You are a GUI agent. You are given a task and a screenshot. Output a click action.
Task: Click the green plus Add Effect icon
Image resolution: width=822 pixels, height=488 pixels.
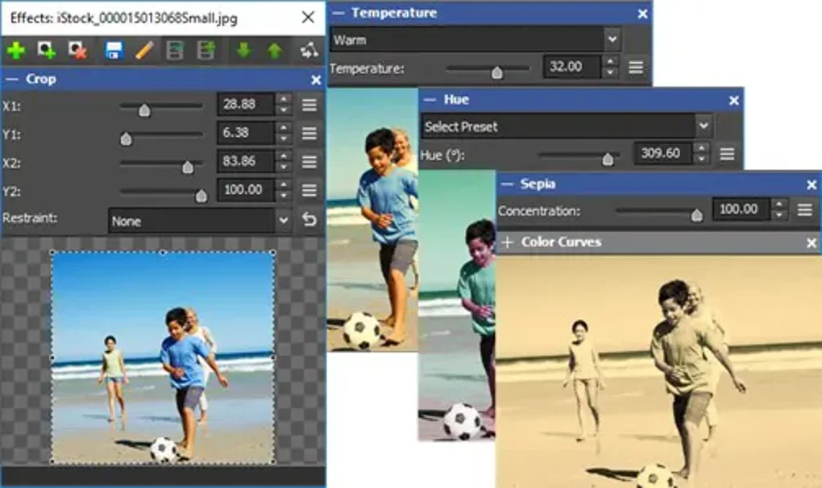pyautogui.click(x=16, y=50)
